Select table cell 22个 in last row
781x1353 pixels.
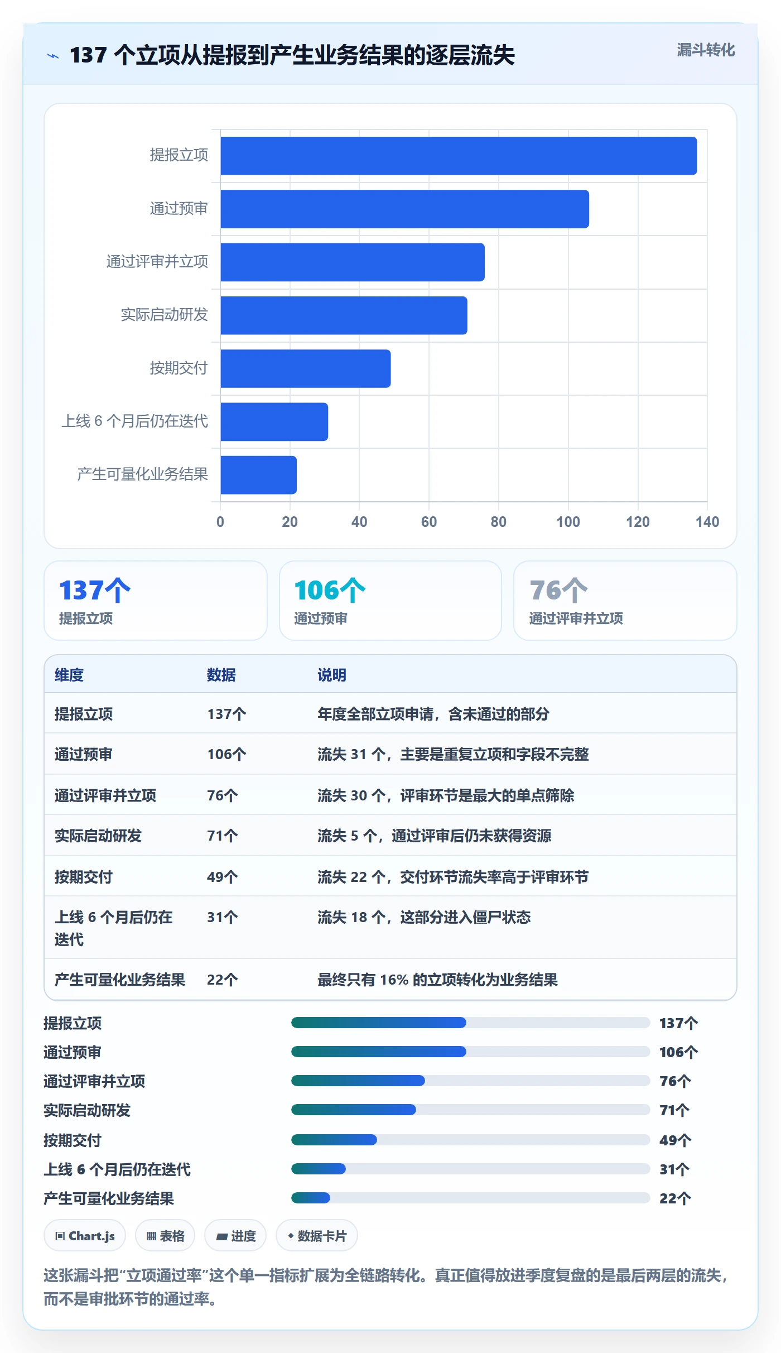coord(222,980)
